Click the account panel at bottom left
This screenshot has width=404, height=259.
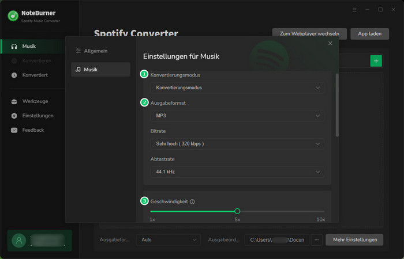pos(40,241)
